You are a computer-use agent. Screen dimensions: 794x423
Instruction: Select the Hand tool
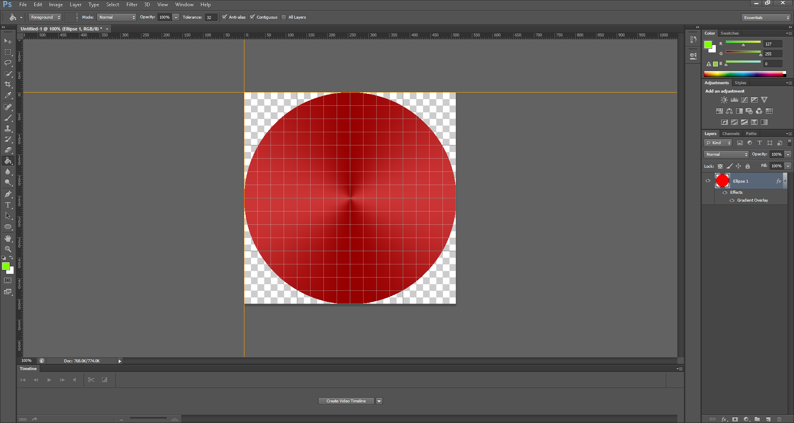[8, 238]
